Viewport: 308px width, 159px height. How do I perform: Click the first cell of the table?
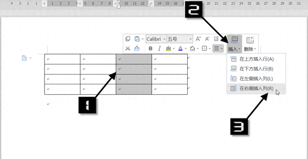(62, 59)
